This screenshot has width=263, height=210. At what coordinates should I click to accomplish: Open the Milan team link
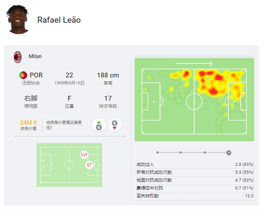point(35,56)
